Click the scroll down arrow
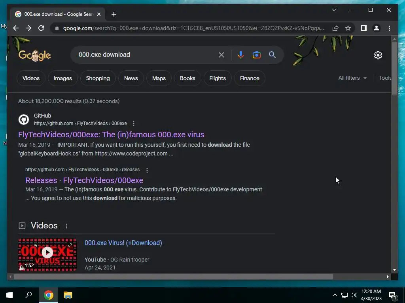405x303 pixels. pos(394,270)
